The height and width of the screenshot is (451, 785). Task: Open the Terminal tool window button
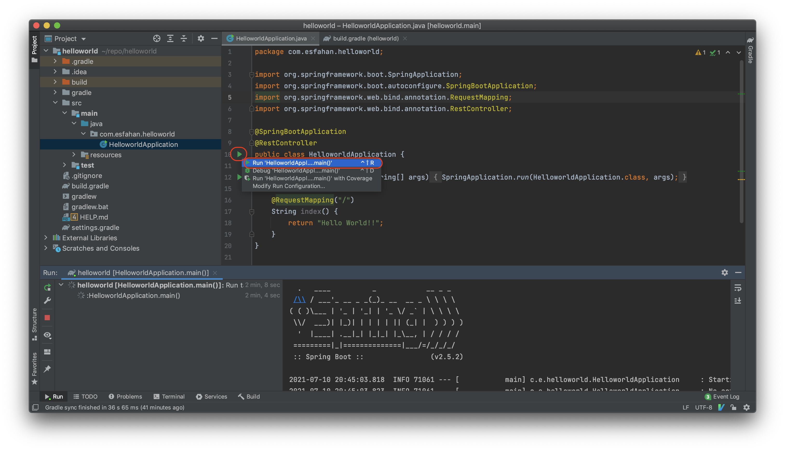(169, 397)
